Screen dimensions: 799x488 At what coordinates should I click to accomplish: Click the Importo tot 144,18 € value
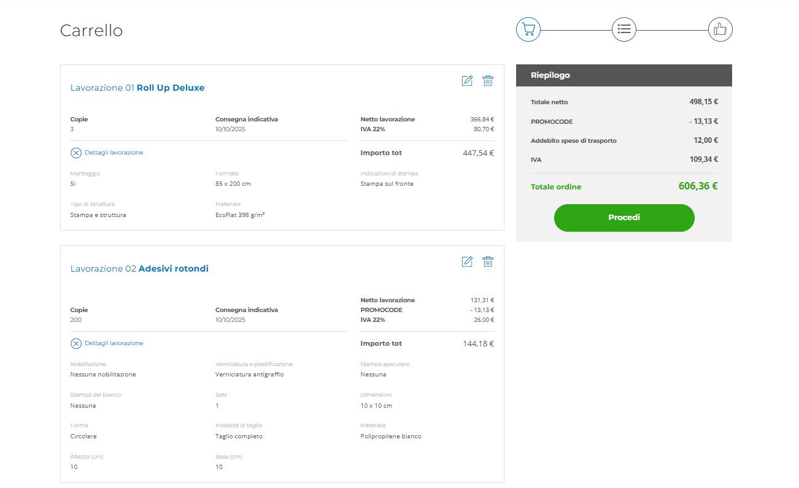click(x=478, y=343)
